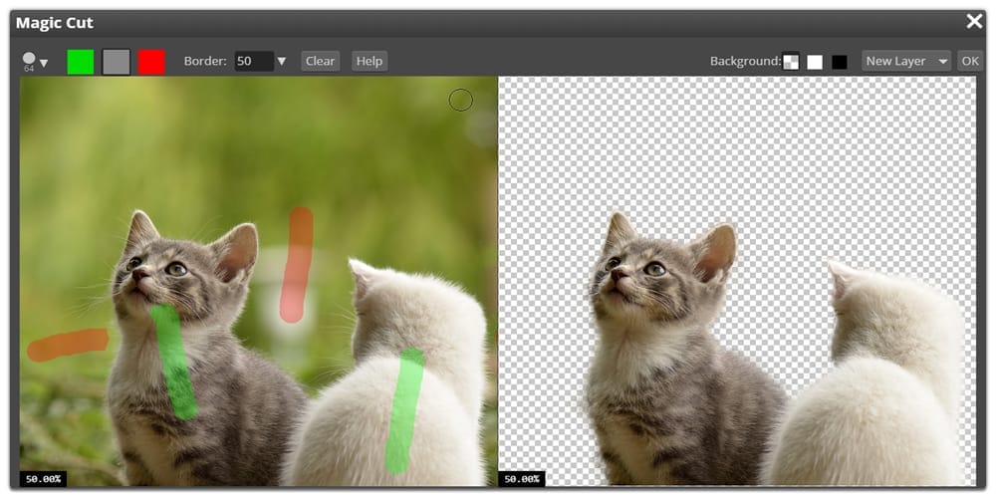Select the gray eraser marker
Image resolution: width=996 pixels, height=498 pixels.
pyautogui.click(x=117, y=62)
